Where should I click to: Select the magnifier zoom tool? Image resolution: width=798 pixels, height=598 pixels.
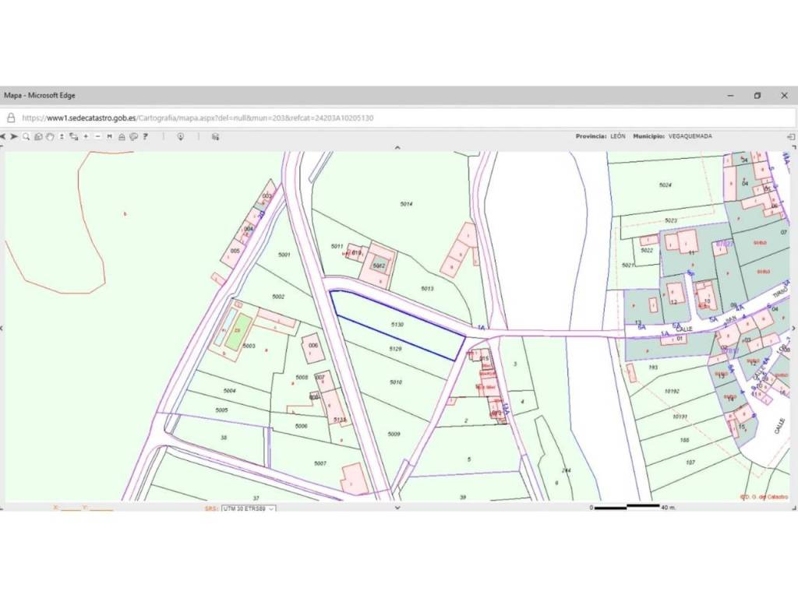[26, 136]
